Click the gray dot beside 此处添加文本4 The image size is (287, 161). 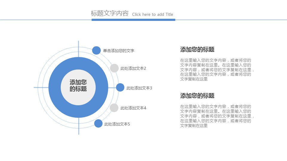click(114, 108)
